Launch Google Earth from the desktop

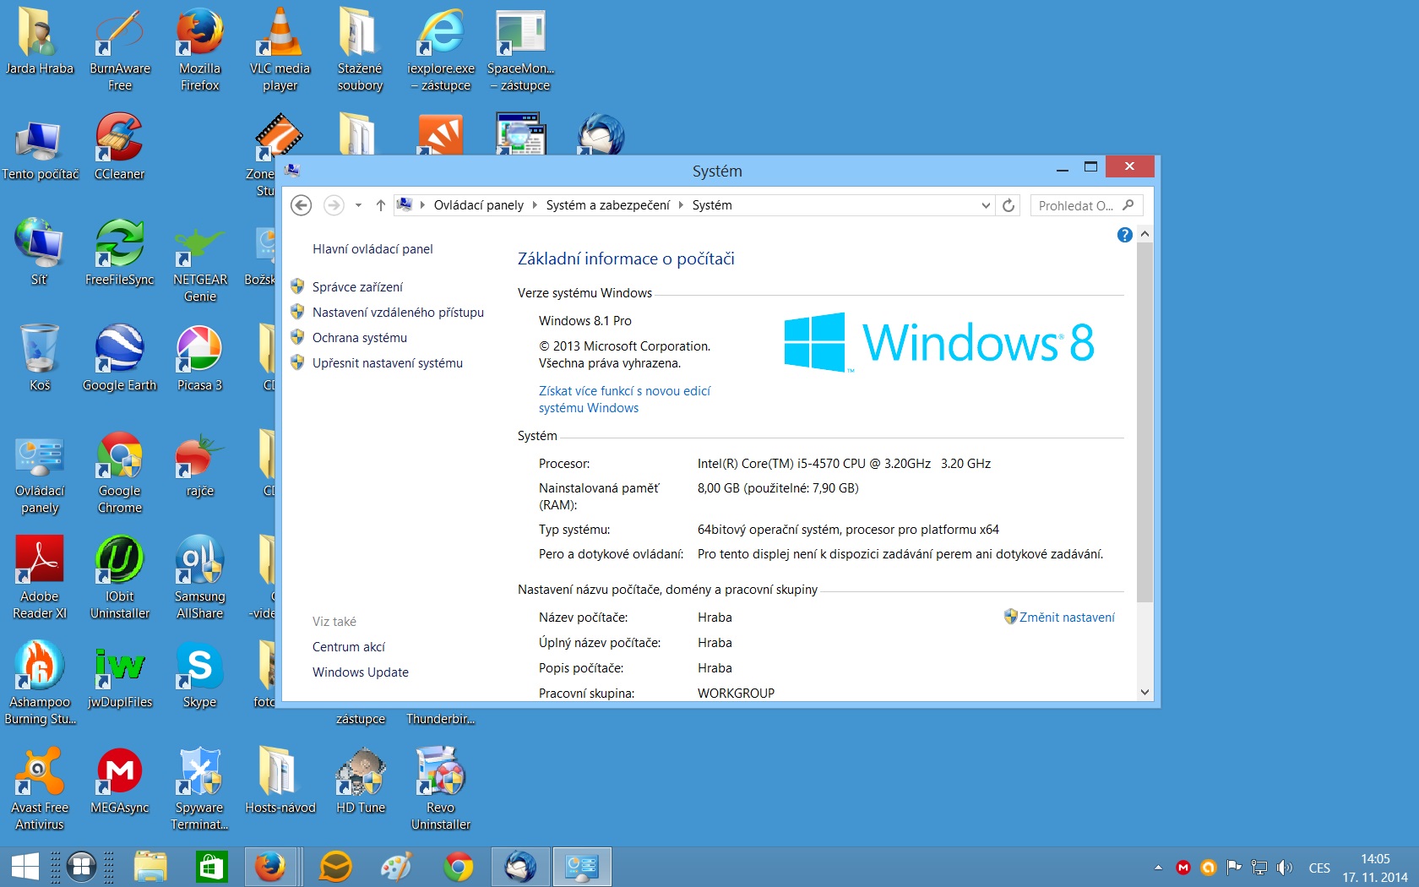click(120, 359)
